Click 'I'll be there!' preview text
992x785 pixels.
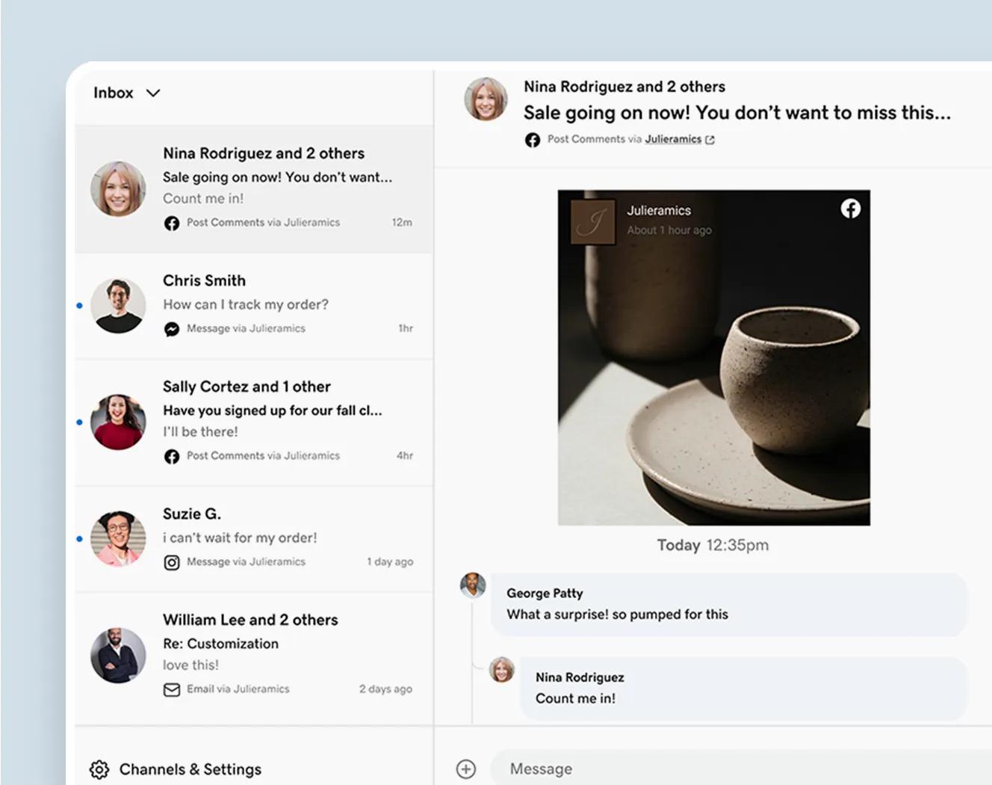(x=200, y=431)
